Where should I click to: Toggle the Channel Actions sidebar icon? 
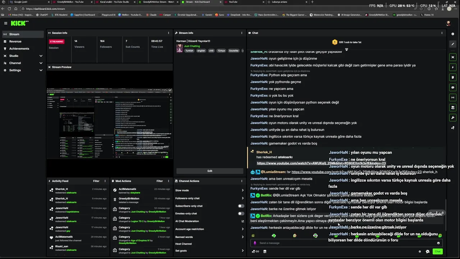453,108
